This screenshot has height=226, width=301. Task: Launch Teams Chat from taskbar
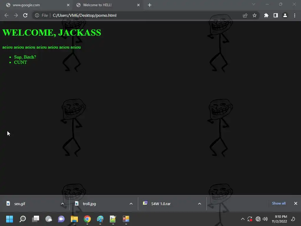tap(61, 219)
